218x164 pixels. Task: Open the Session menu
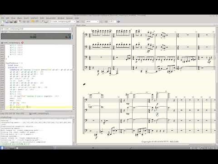69,18
